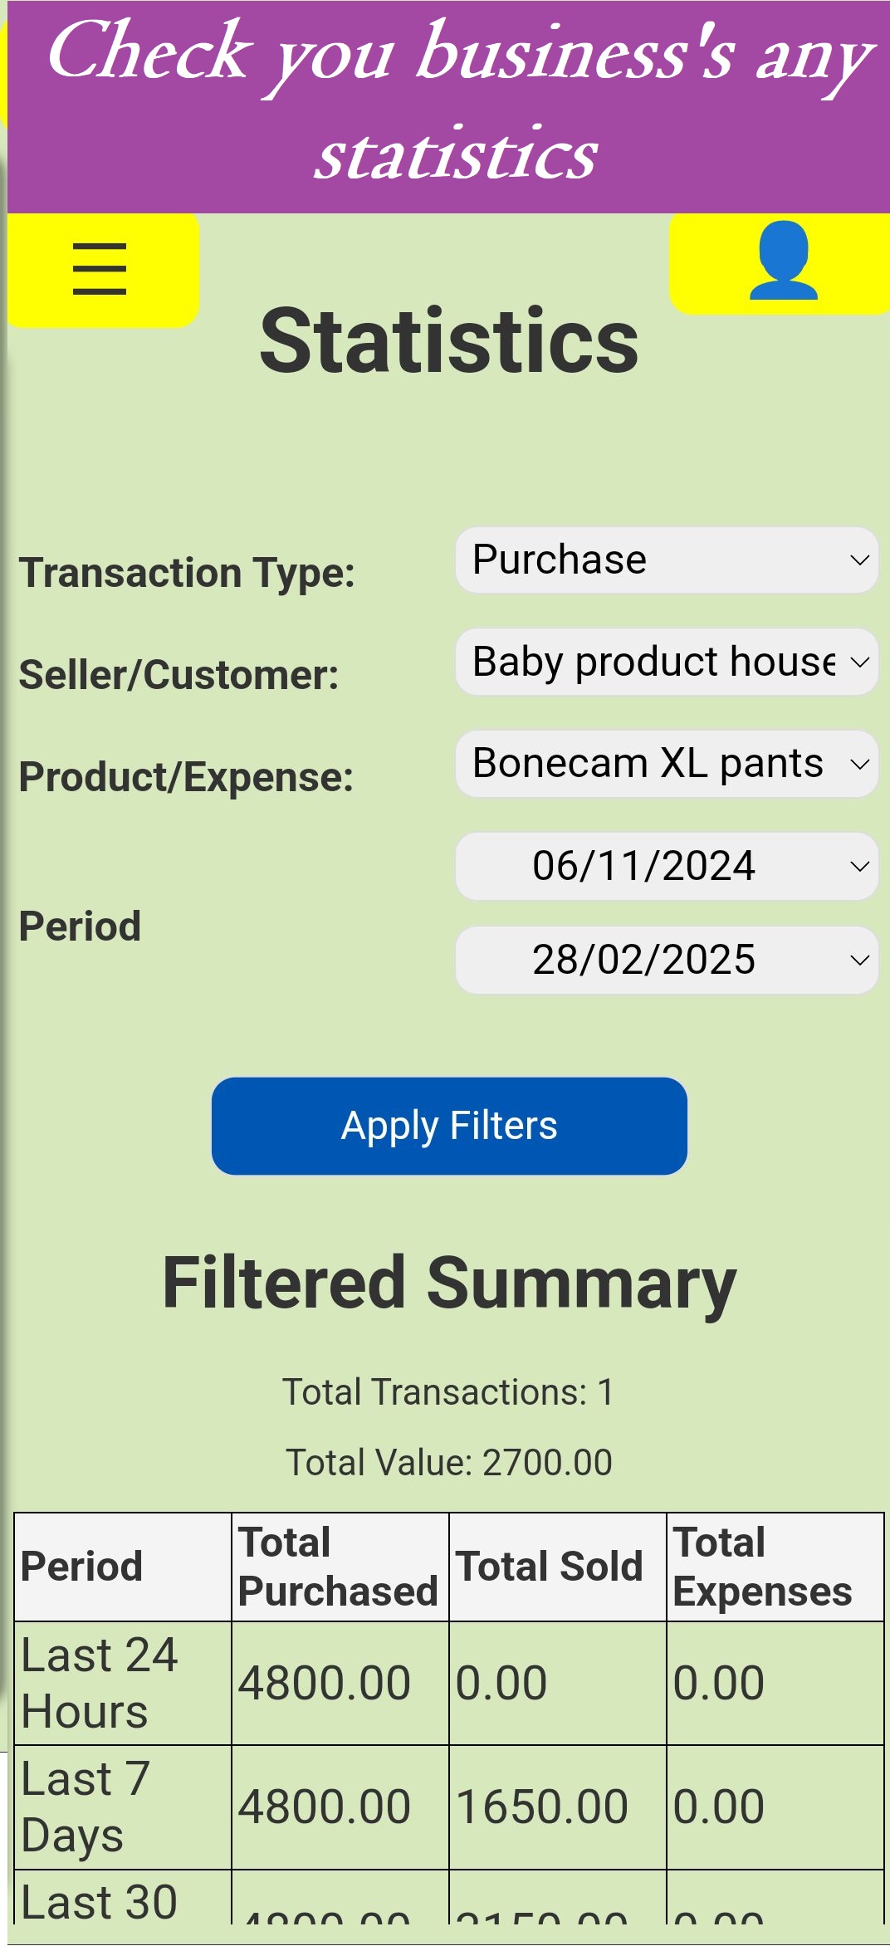Open the Seller/Customer dropdown

(x=667, y=663)
